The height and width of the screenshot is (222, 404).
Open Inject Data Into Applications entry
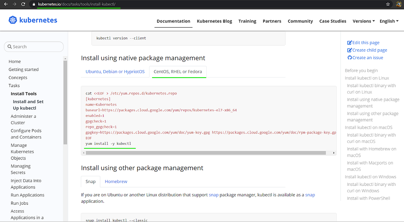point(26,184)
